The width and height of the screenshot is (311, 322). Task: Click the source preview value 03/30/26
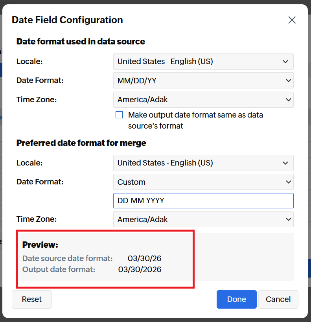click(x=144, y=259)
